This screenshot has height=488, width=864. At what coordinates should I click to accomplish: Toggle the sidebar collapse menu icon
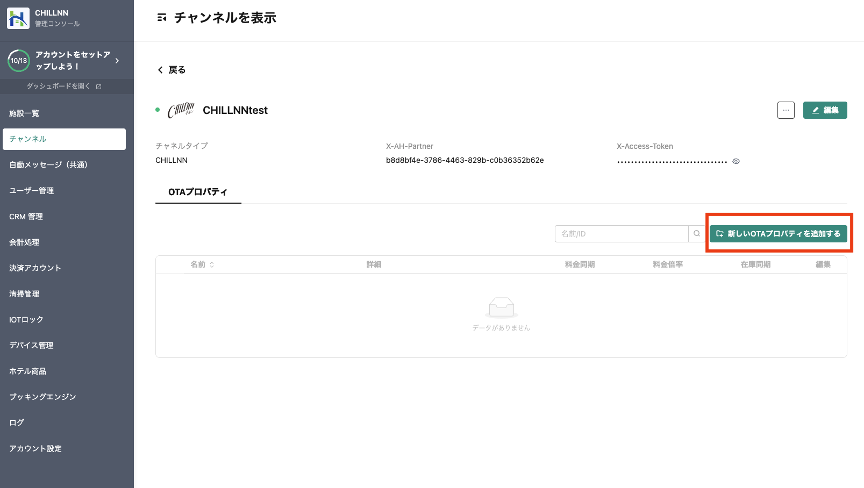click(x=161, y=18)
